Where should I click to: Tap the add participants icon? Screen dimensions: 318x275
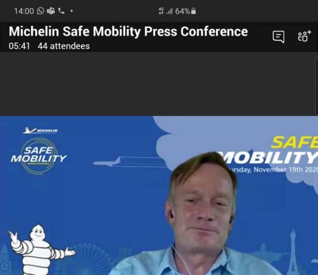coord(304,36)
